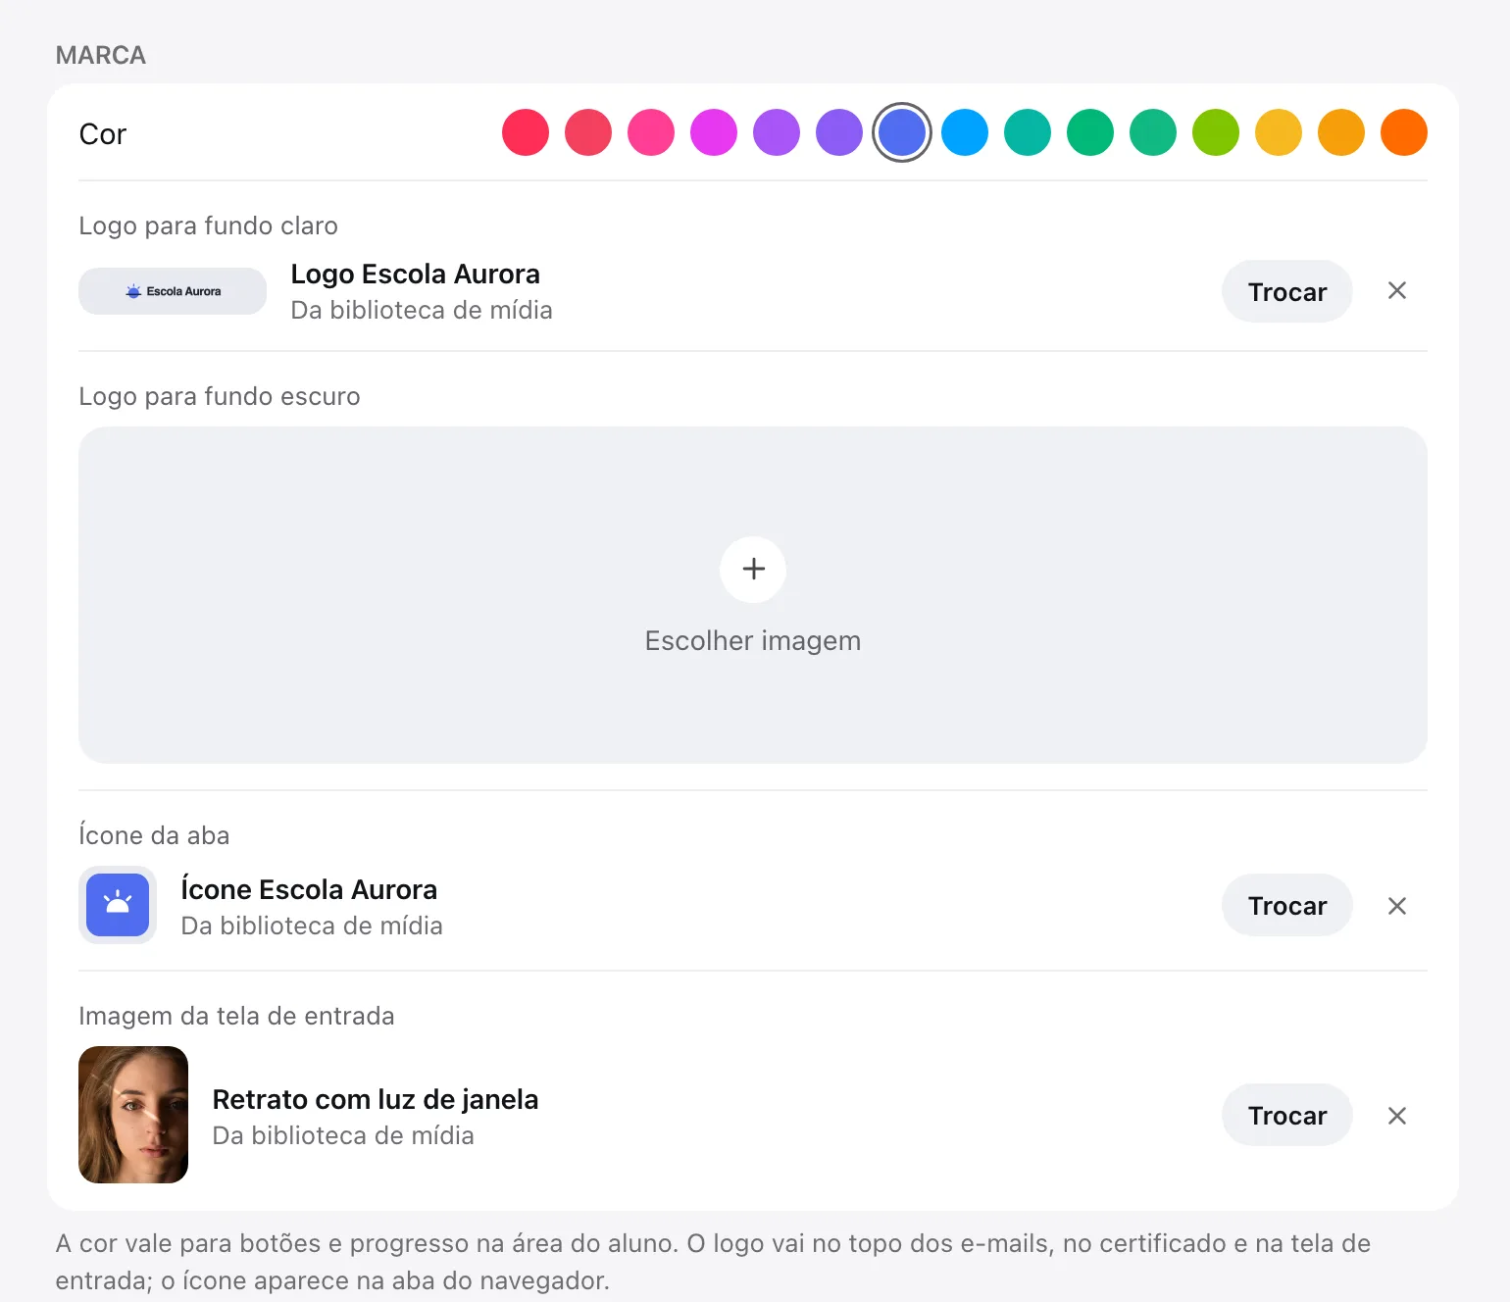Click Trocar for Logo Escola Aurora
1510x1302 pixels.
point(1287,291)
